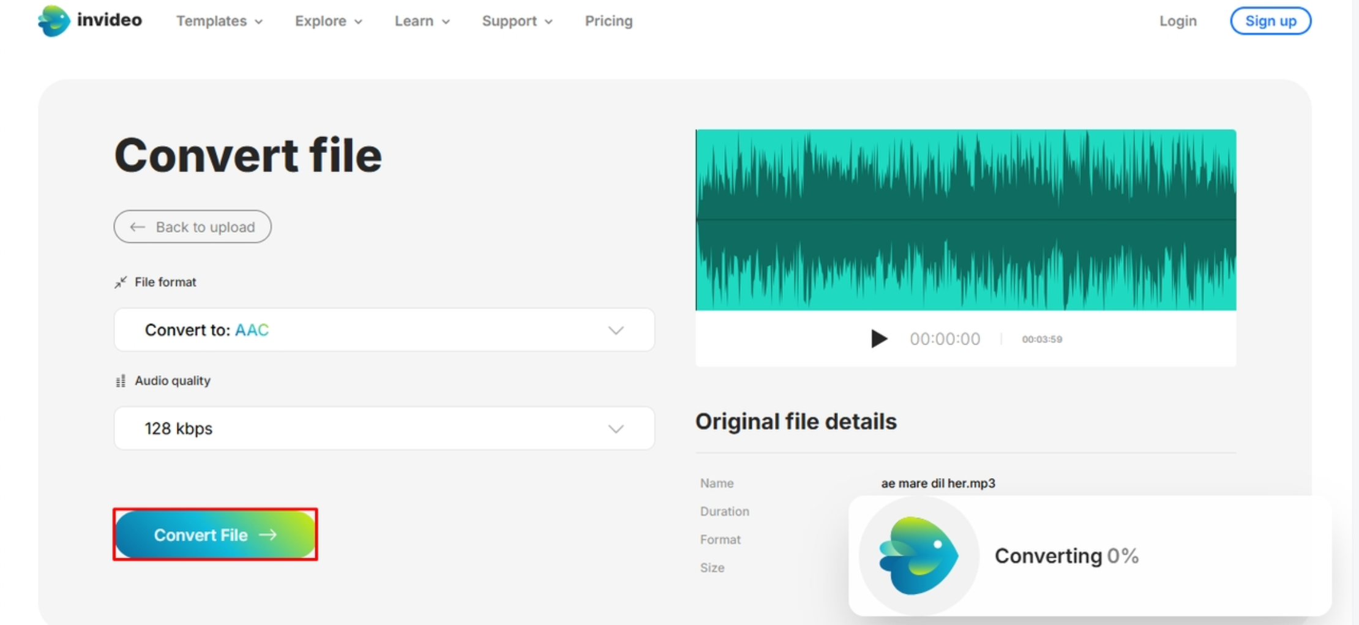The width and height of the screenshot is (1359, 625).
Task: Check the Converting 0% progress indicator
Action: click(1067, 555)
